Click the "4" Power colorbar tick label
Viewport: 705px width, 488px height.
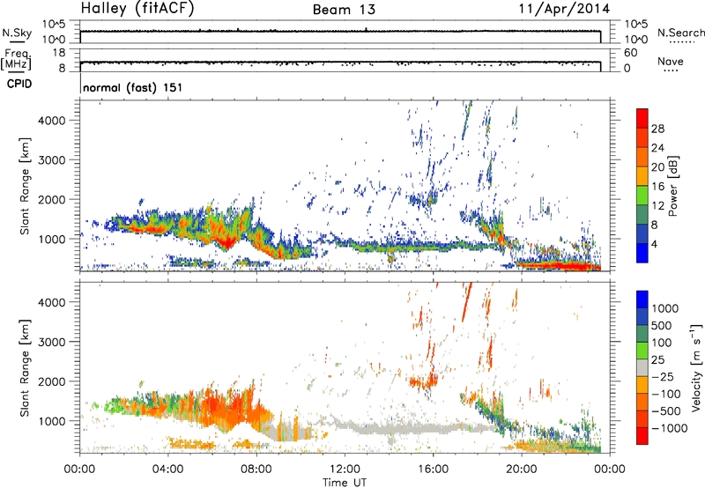pos(655,245)
